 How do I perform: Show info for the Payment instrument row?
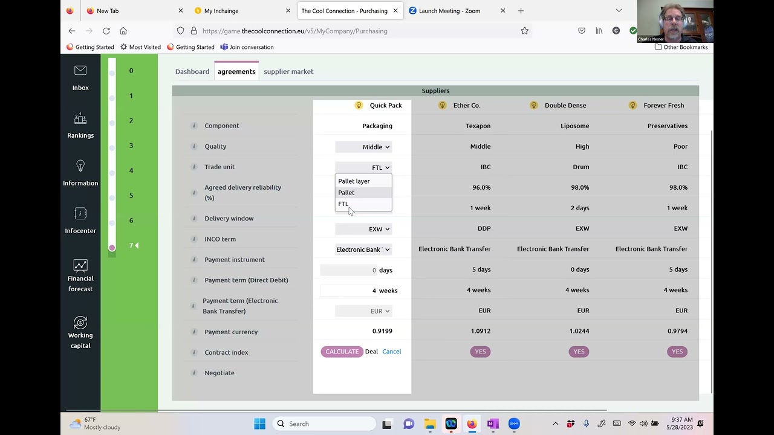pos(194,260)
